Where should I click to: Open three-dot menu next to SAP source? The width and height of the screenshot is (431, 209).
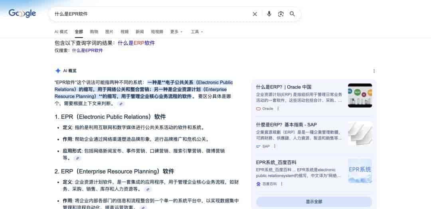[274, 146]
